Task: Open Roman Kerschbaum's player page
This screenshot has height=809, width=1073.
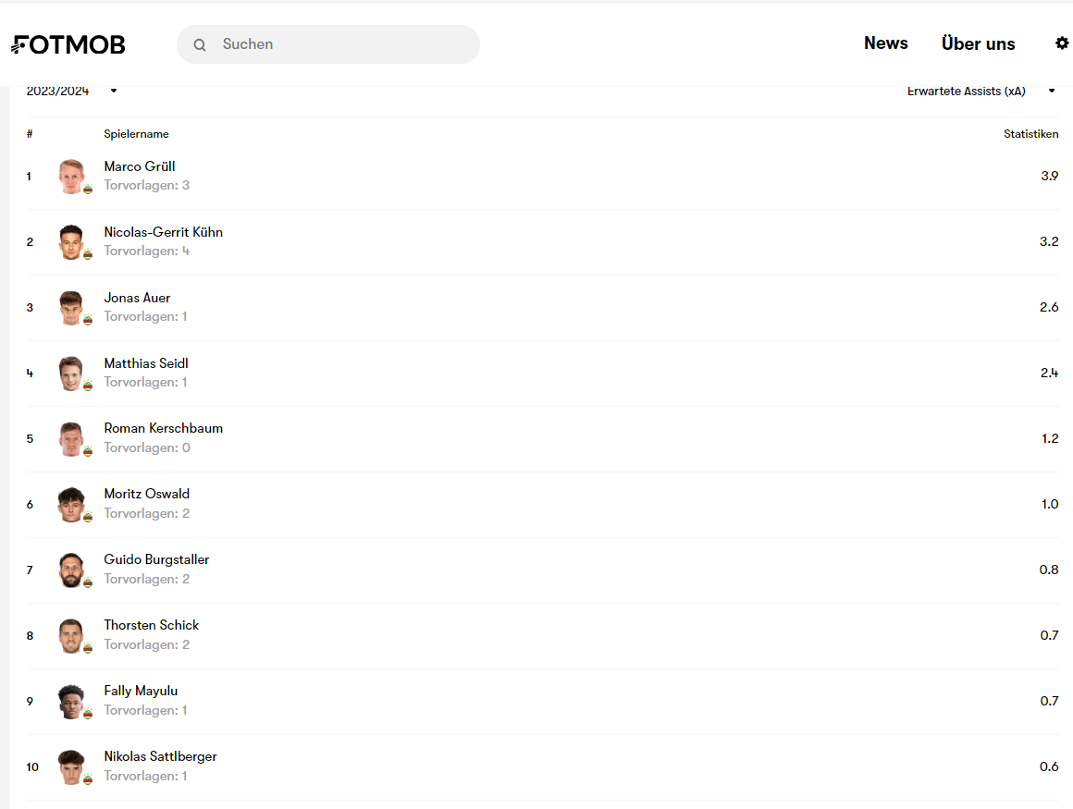Action: point(164,428)
